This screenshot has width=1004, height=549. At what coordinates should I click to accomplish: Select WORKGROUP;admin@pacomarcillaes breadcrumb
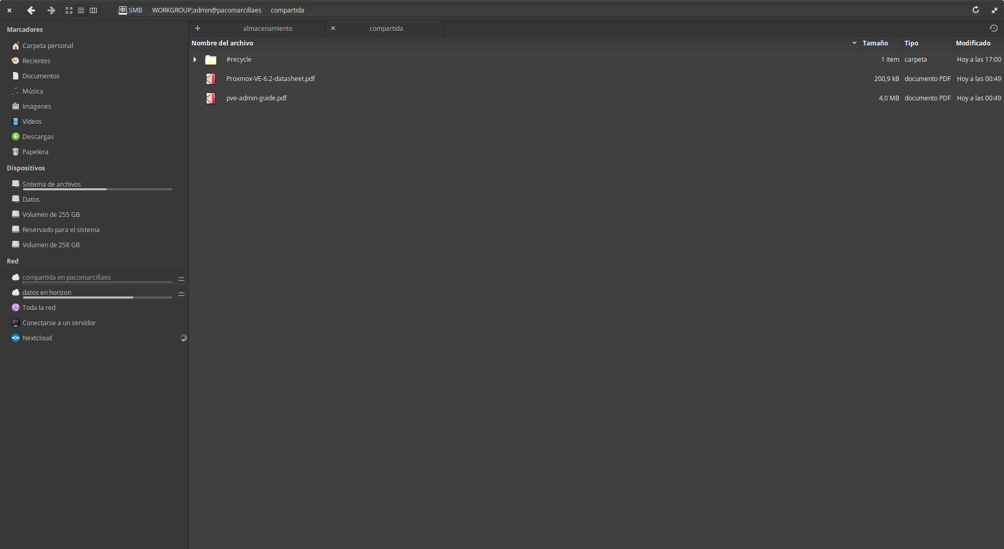[207, 10]
